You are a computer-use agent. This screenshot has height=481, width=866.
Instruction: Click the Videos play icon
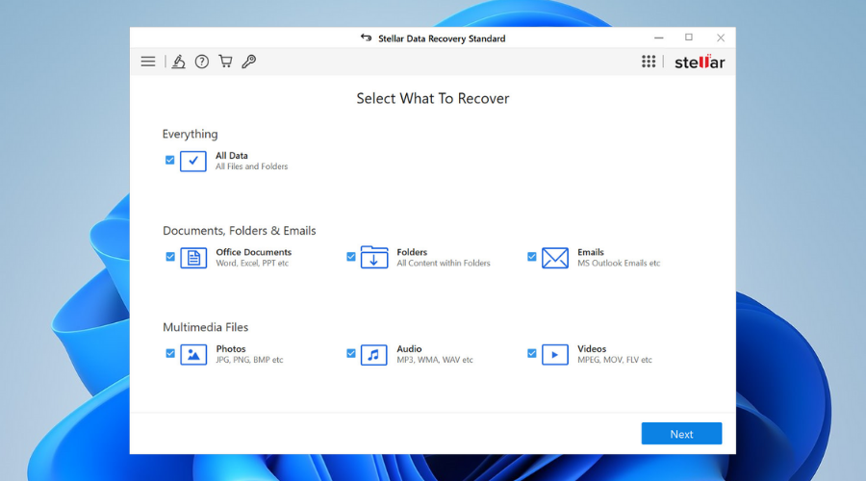pyautogui.click(x=555, y=354)
